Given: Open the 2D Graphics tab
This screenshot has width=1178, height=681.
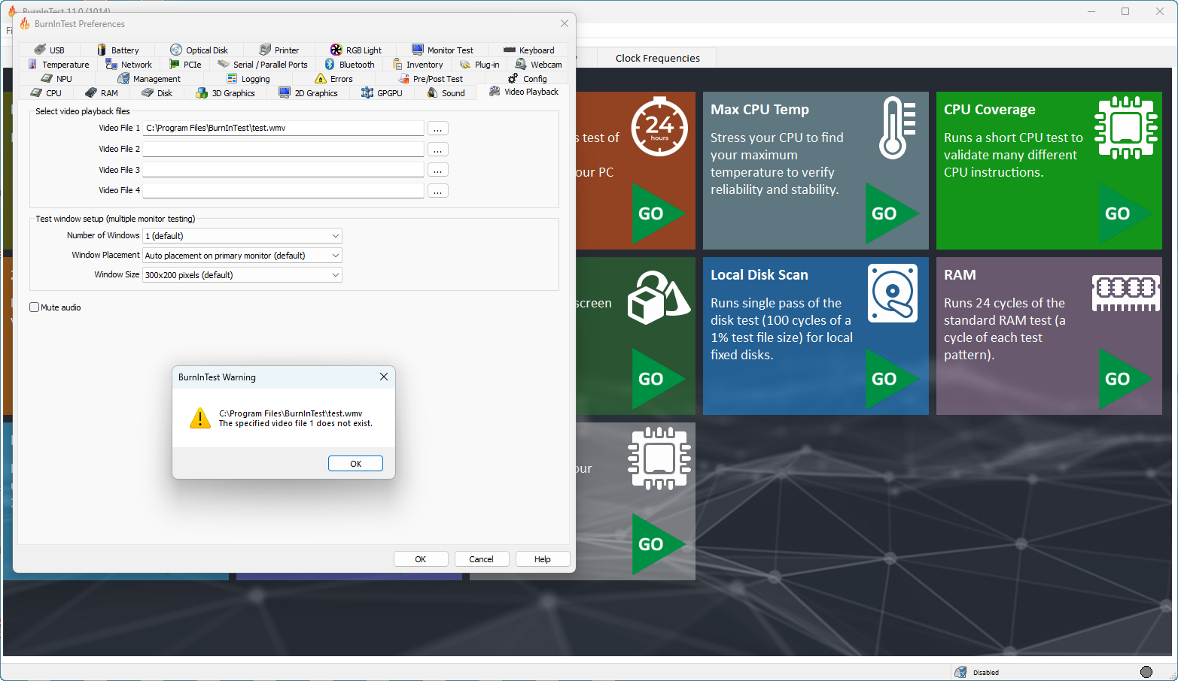Looking at the screenshot, I should [x=309, y=93].
